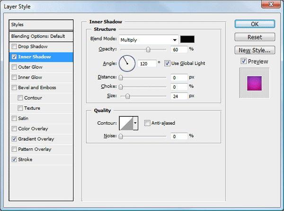Open the Blend Mode Multiply dropdown

click(149, 40)
